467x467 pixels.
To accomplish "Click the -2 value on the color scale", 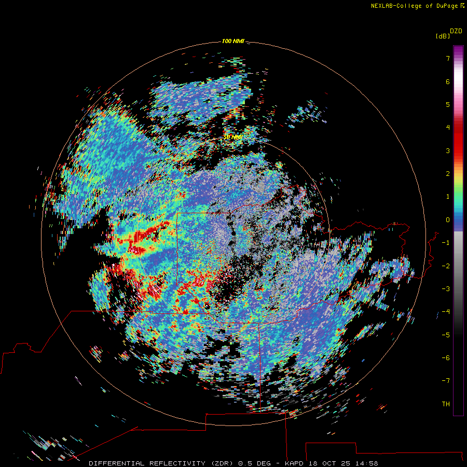I will pos(446,266).
